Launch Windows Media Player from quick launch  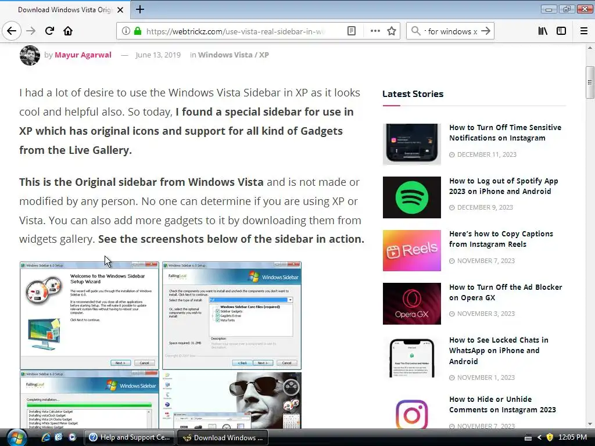(x=72, y=437)
